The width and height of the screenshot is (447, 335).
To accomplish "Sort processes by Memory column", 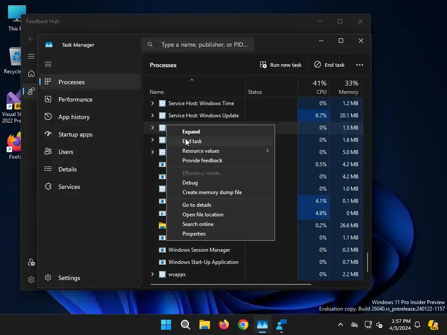I will click(346, 87).
